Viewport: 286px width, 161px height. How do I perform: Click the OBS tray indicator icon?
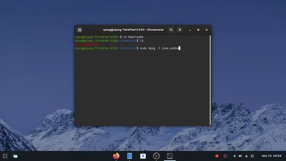coord(225,156)
